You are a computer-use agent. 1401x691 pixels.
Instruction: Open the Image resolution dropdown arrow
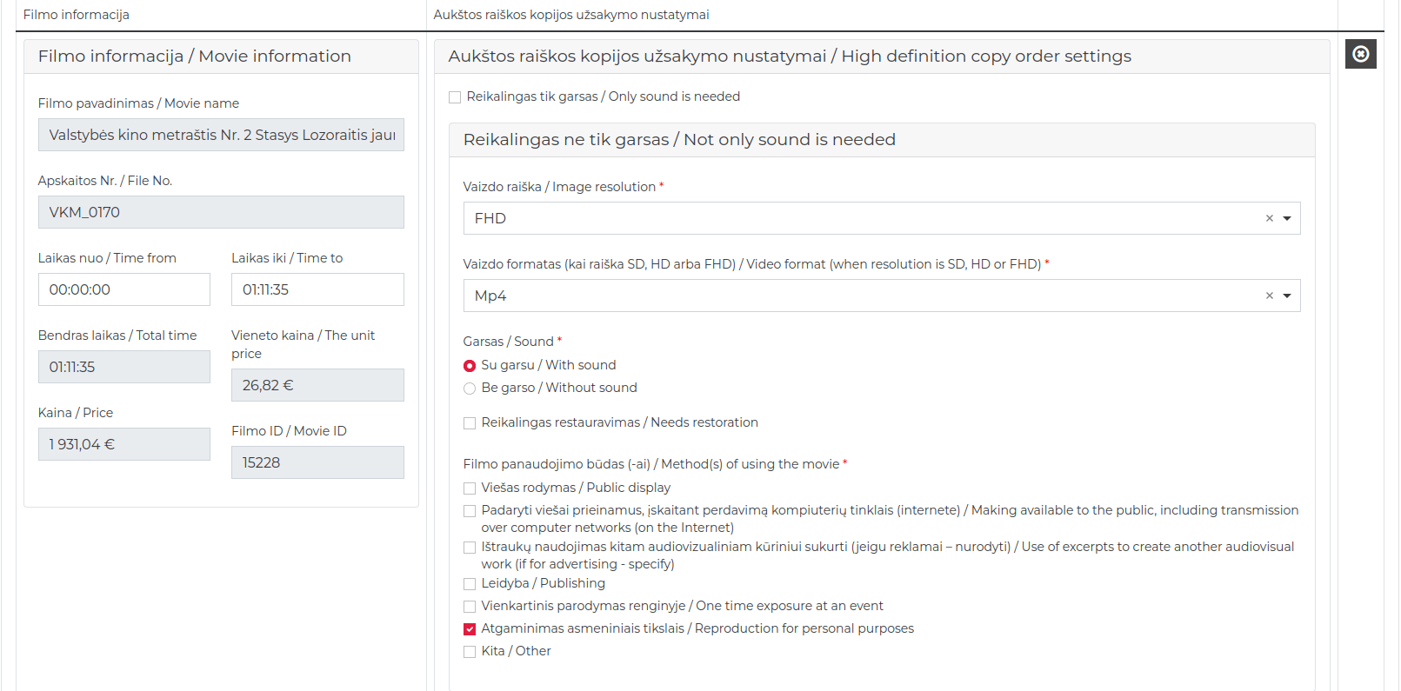[x=1287, y=218]
